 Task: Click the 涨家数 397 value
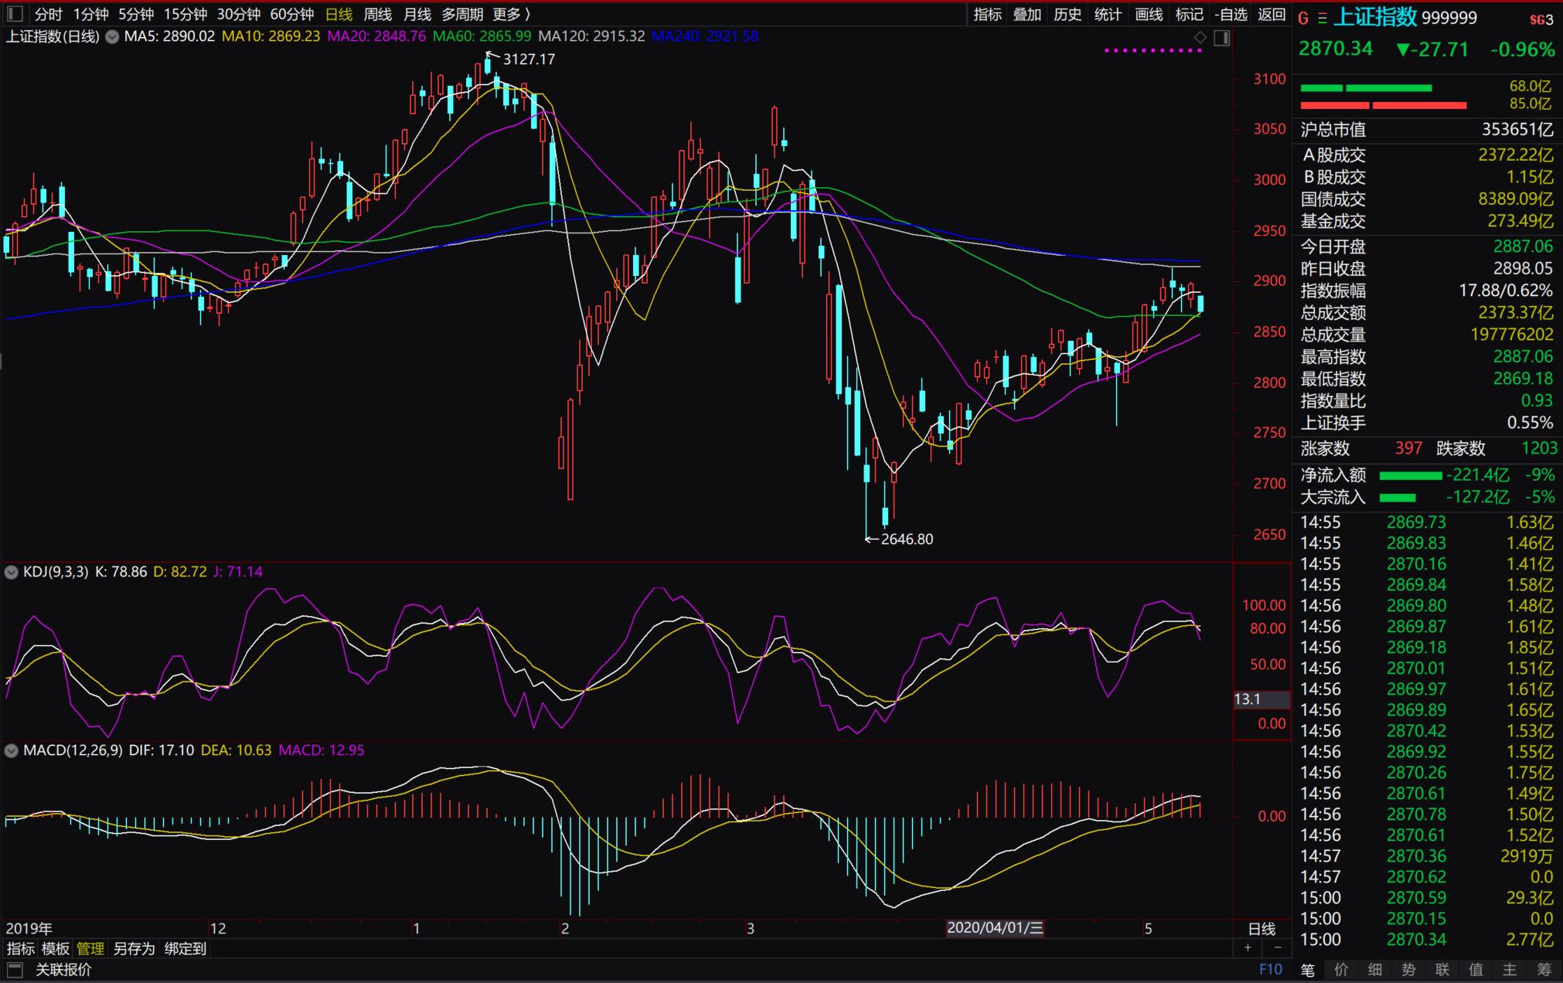1408,448
